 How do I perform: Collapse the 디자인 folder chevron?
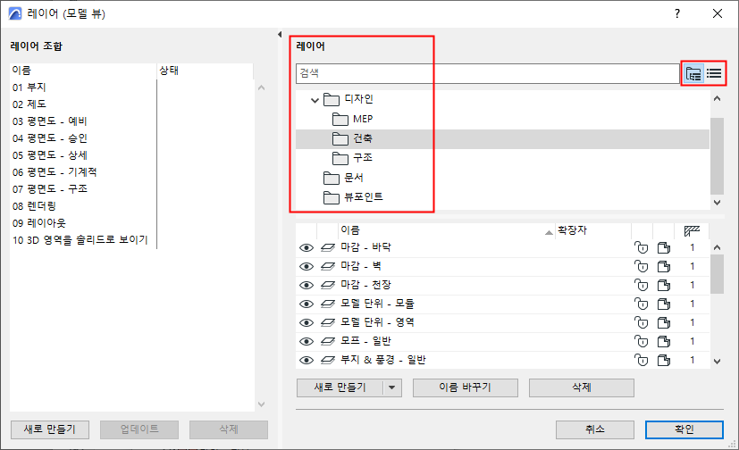tap(315, 100)
